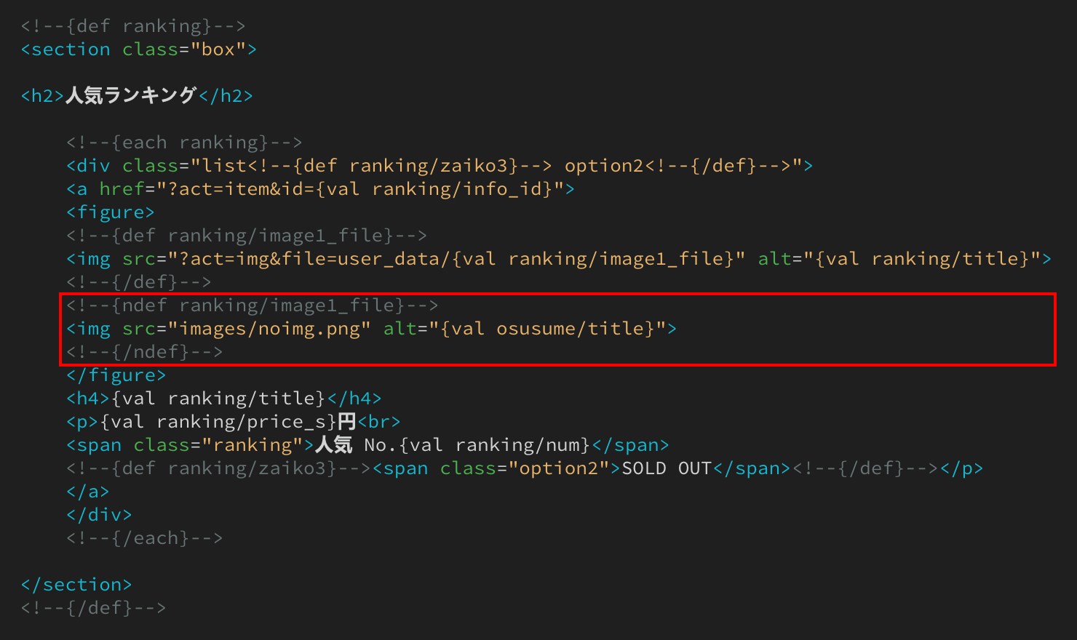Click the comment "<!--{each ranking}-->"
The image size is (1077, 640).
coord(184,143)
